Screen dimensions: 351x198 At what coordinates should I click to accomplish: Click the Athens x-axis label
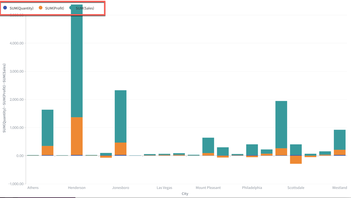tap(33, 188)
